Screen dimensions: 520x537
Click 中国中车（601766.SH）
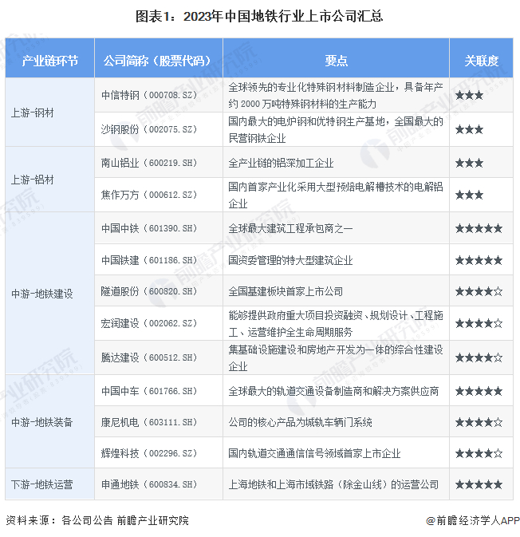coord(149,391)
